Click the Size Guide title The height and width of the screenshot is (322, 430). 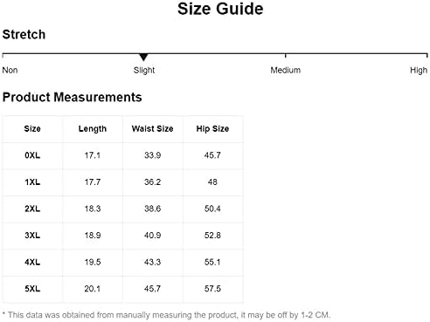(220, 9)
